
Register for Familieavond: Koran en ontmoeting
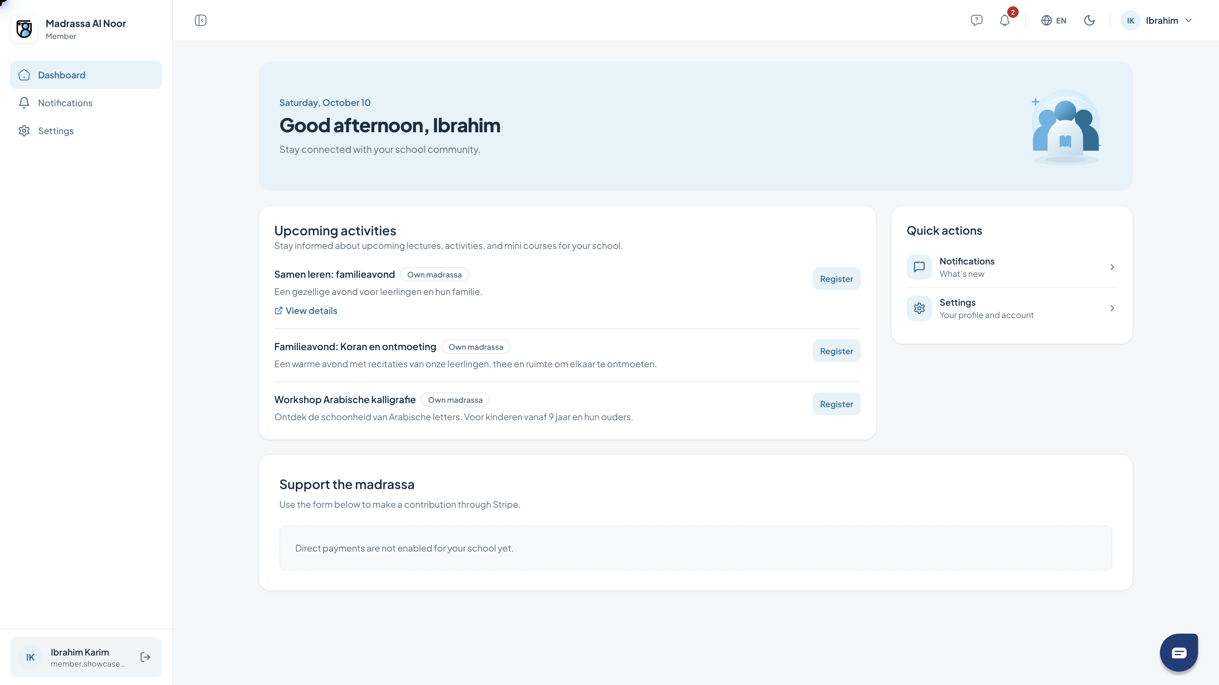pyautogui.click(x=836, y=351)
